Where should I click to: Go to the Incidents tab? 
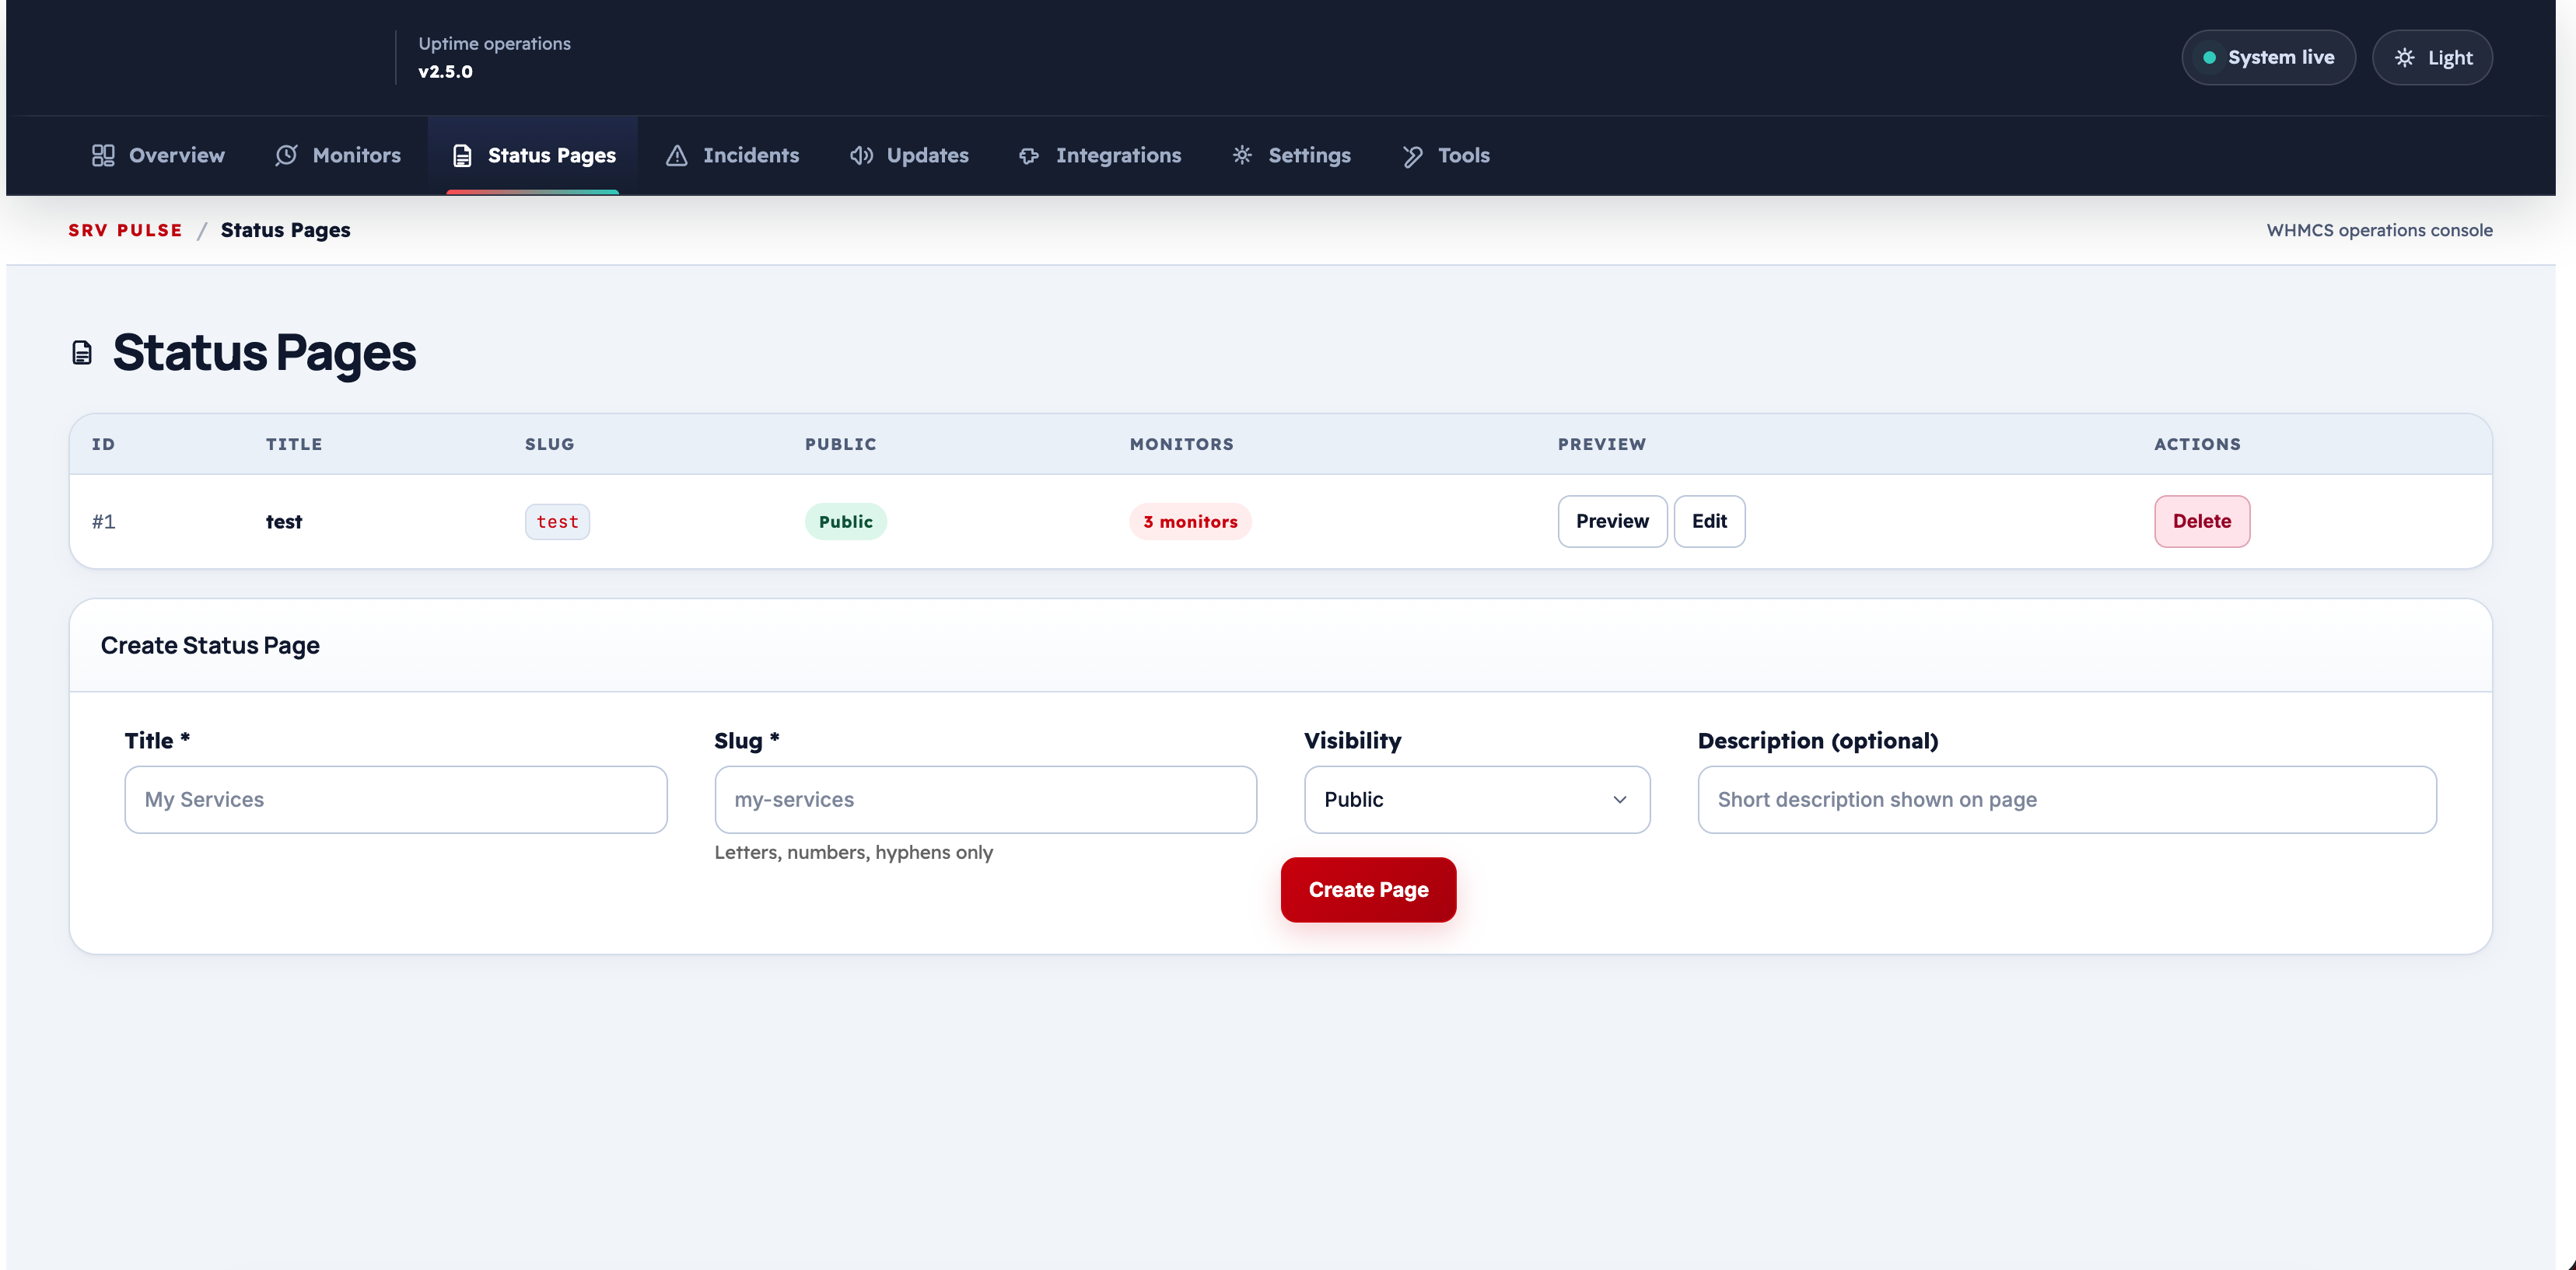733,155
